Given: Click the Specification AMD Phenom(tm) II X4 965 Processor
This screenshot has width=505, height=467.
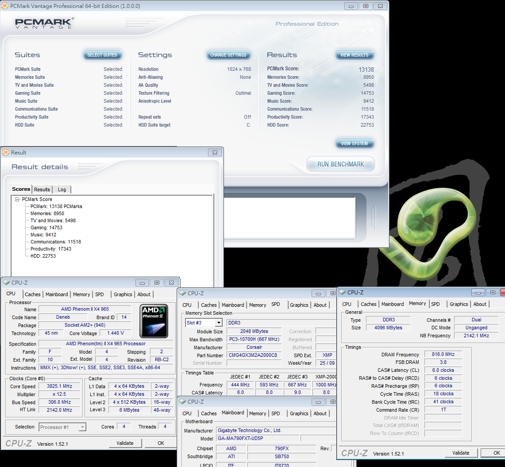Looking at the screenshot, I should [106, 343].
